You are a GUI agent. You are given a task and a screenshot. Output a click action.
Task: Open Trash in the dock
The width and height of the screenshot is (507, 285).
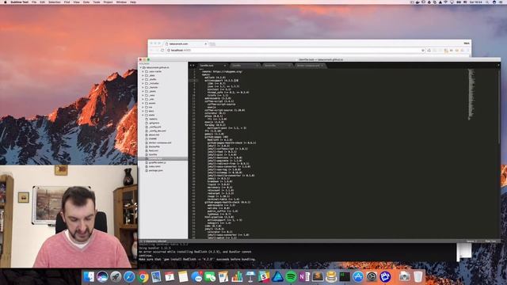pyautogui.click(x=418, y=276)
